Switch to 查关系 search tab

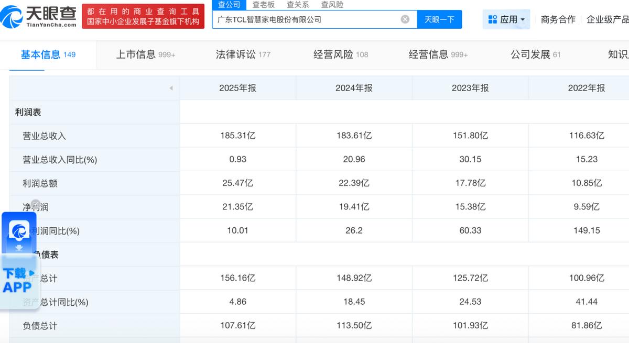coord(298,5)
